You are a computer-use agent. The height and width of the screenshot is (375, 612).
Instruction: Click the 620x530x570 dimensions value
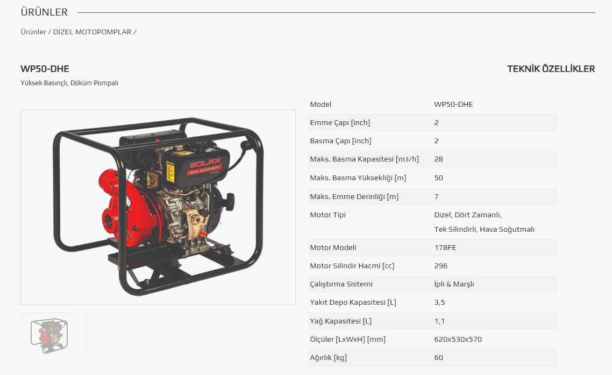(x=458, y=340)
